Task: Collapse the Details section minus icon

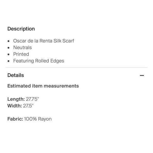Action: 142,75
